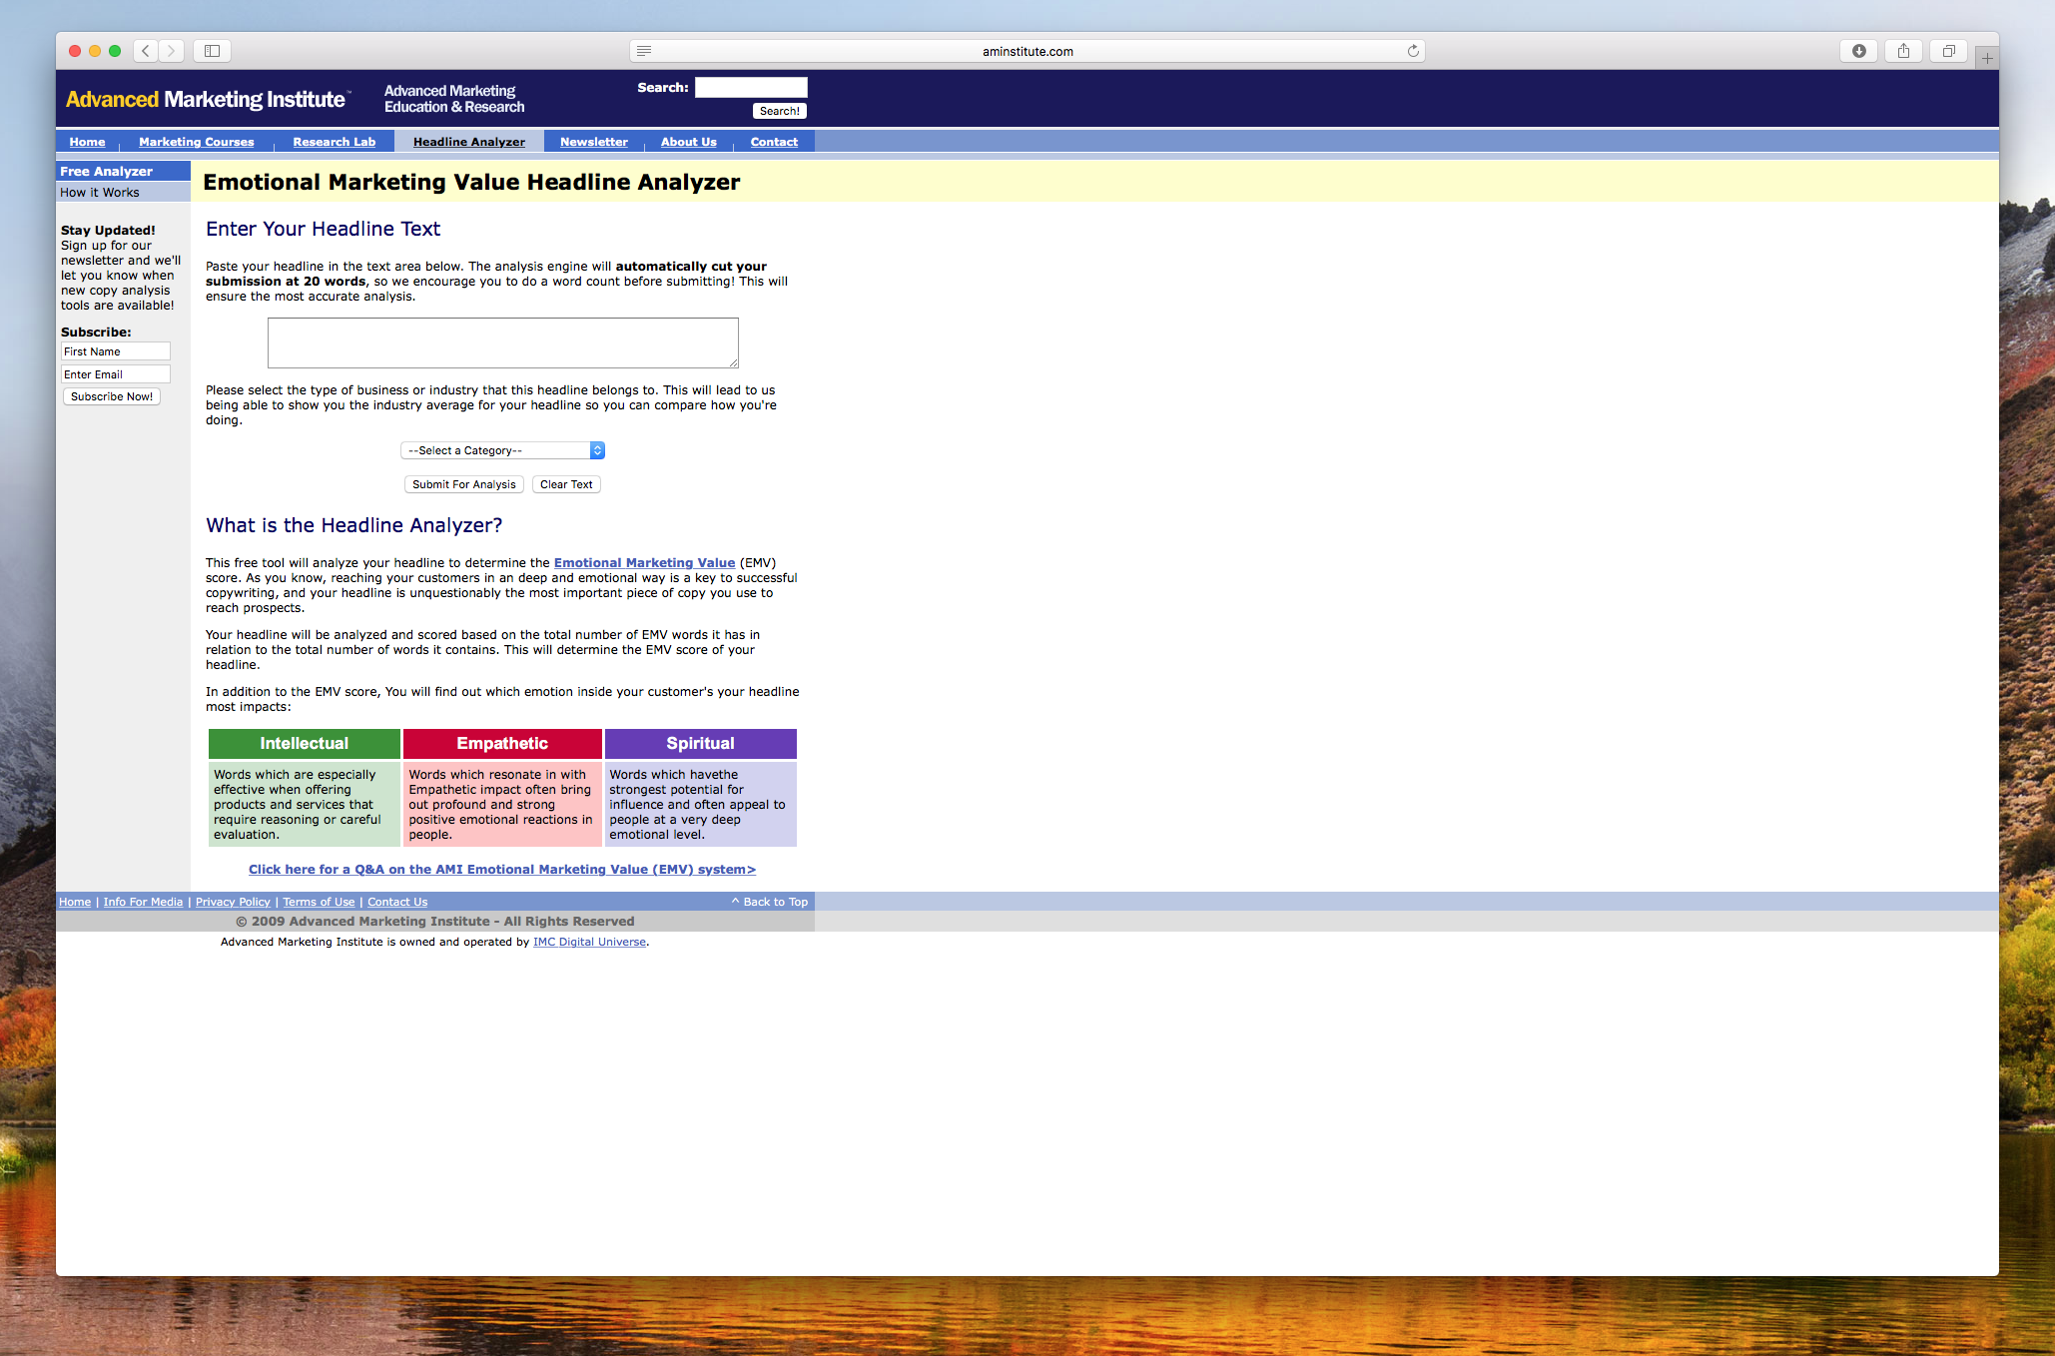Click the footer Home link
Image resolution: width=2055 pixels, height=1356 pixels.
75,902
